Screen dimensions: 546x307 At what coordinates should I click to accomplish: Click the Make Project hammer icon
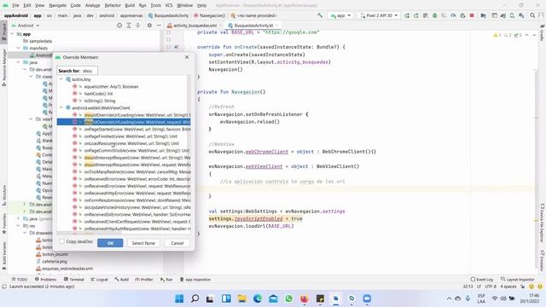[x=320, y=15]
